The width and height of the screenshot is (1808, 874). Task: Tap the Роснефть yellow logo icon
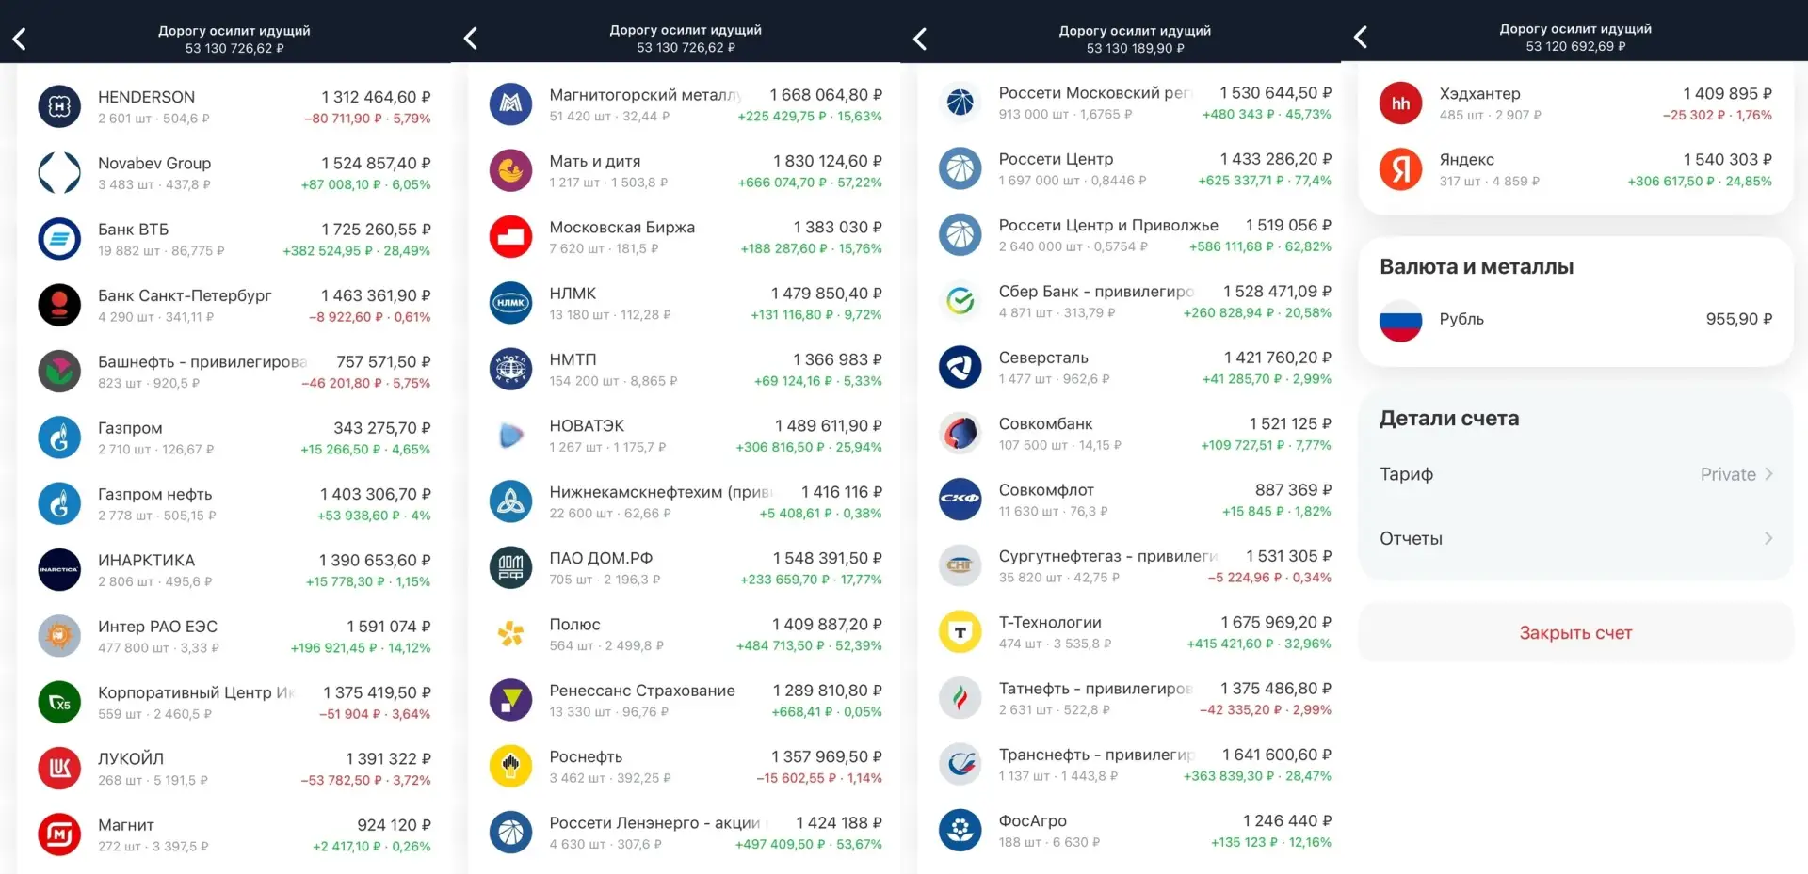coord(510,766)
